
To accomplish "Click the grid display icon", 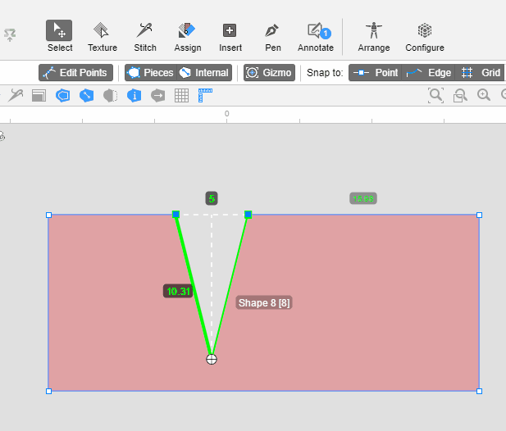I will pos(182,95).
